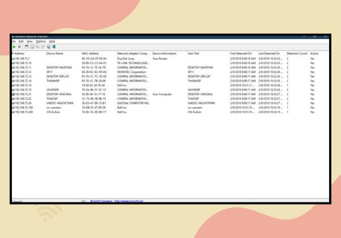The image size is (341, 238).
Task: Click the device icon beside 192.168.72.11
Action: tap(13, 67)
